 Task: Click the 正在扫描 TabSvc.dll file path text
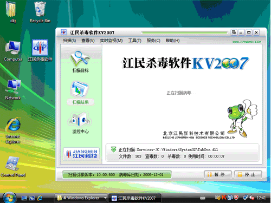click(168, 149)
